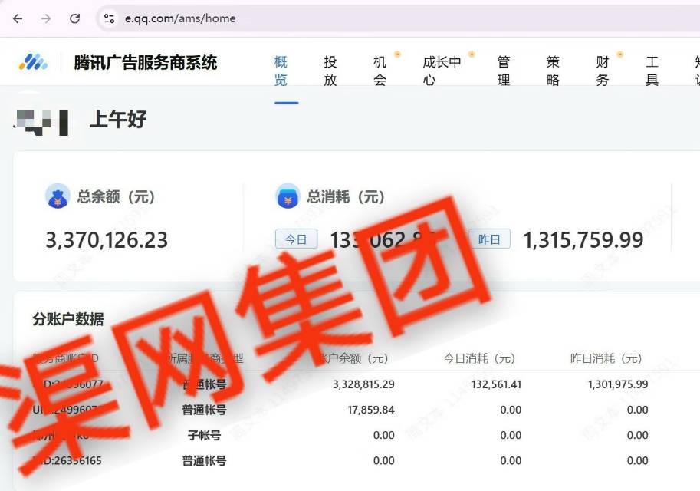Reload the page with refresh icon
The image size is (700, 491).
(74, 18)
